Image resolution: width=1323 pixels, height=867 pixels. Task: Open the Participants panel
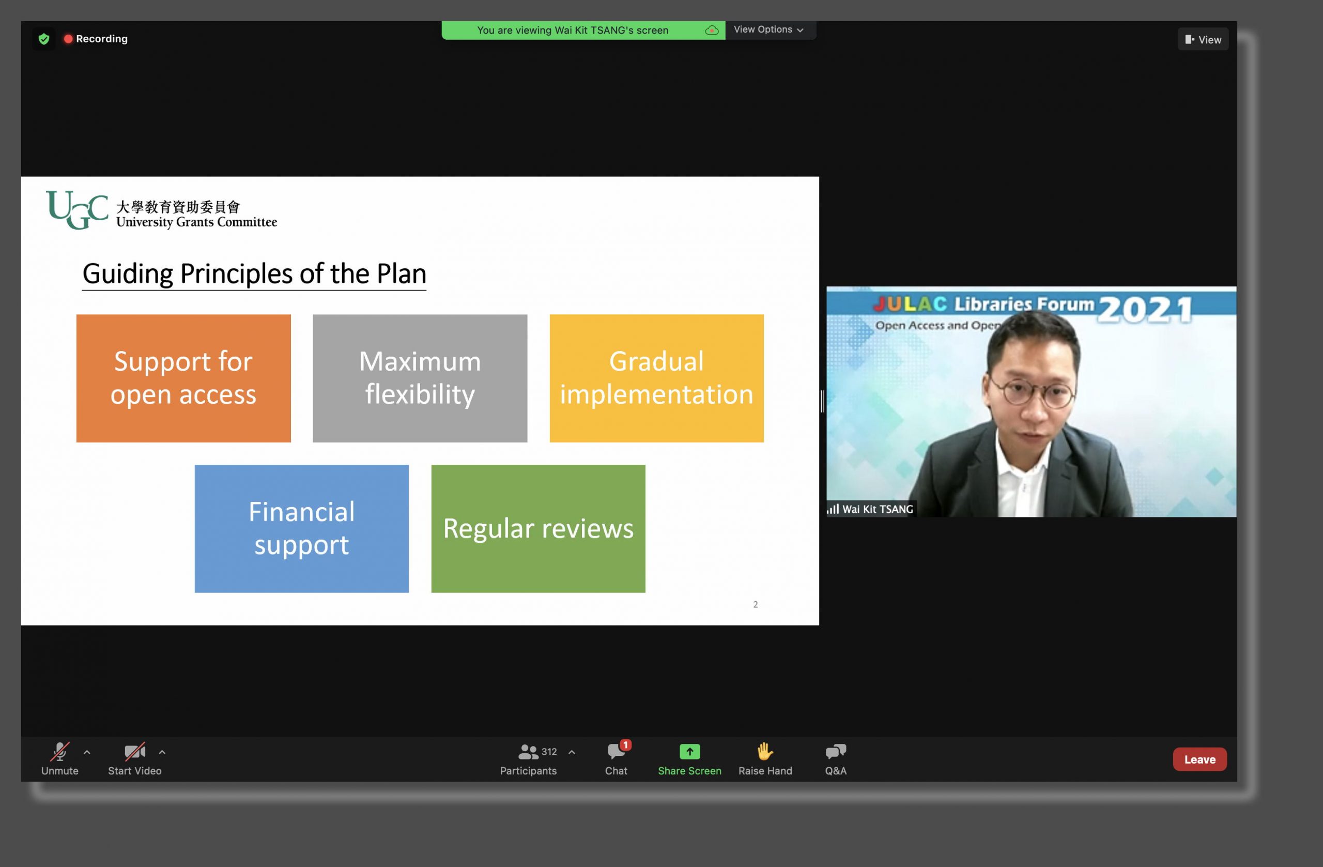pos(528,759)
